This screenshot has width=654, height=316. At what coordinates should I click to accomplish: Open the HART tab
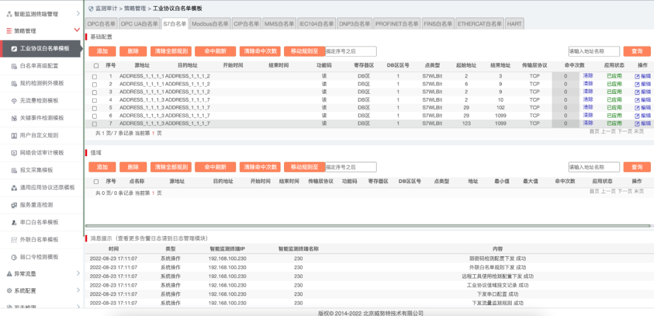514,24
